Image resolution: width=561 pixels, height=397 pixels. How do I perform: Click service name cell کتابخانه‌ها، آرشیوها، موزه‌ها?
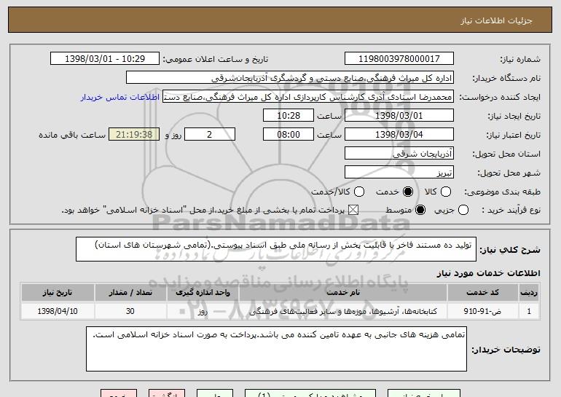(342, 311)
